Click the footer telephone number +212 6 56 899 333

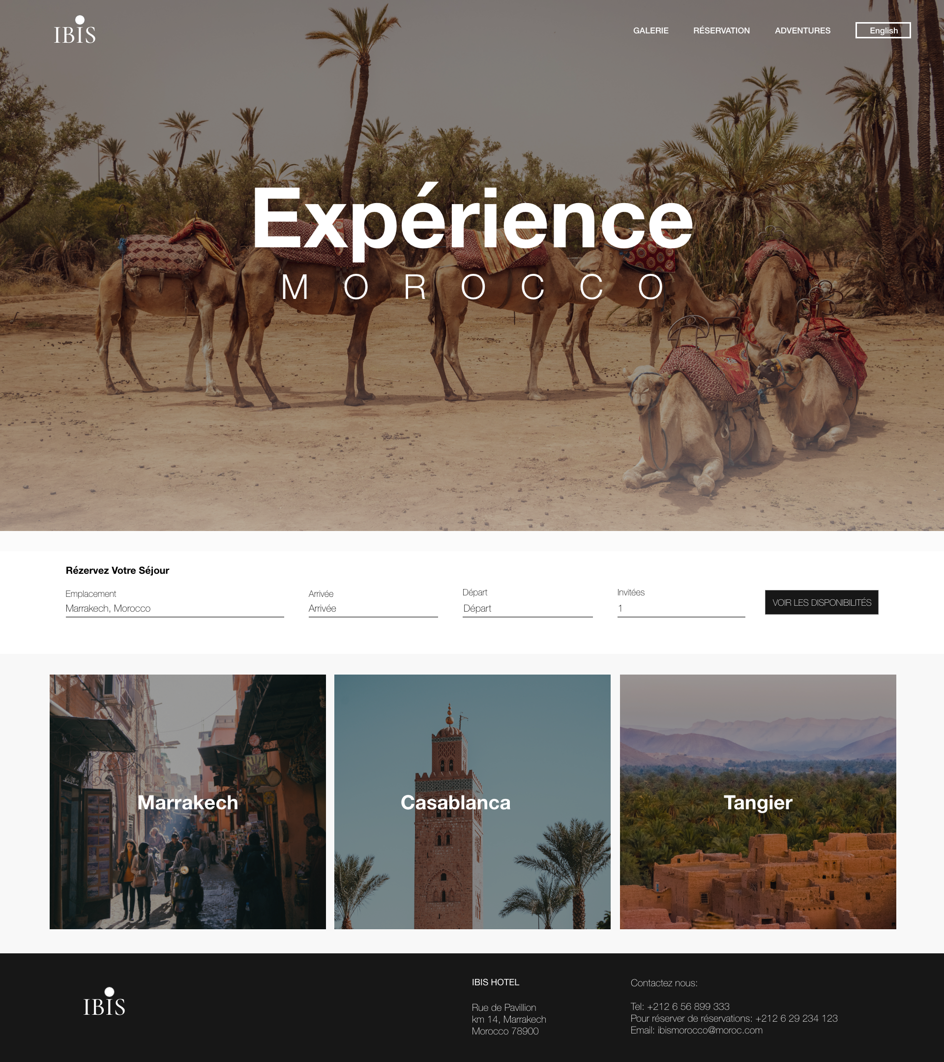[x=688, y=1006]
